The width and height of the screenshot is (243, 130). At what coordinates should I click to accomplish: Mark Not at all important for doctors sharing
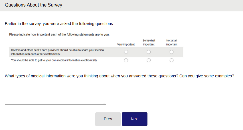(171, 52)
